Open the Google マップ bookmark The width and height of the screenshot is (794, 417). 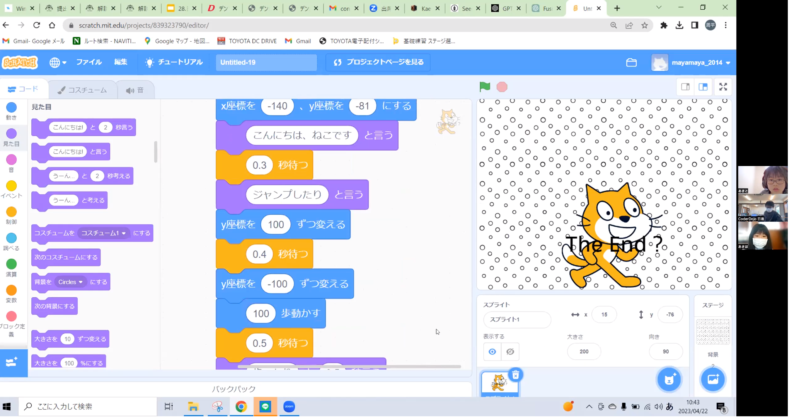[x=177, y=41]
